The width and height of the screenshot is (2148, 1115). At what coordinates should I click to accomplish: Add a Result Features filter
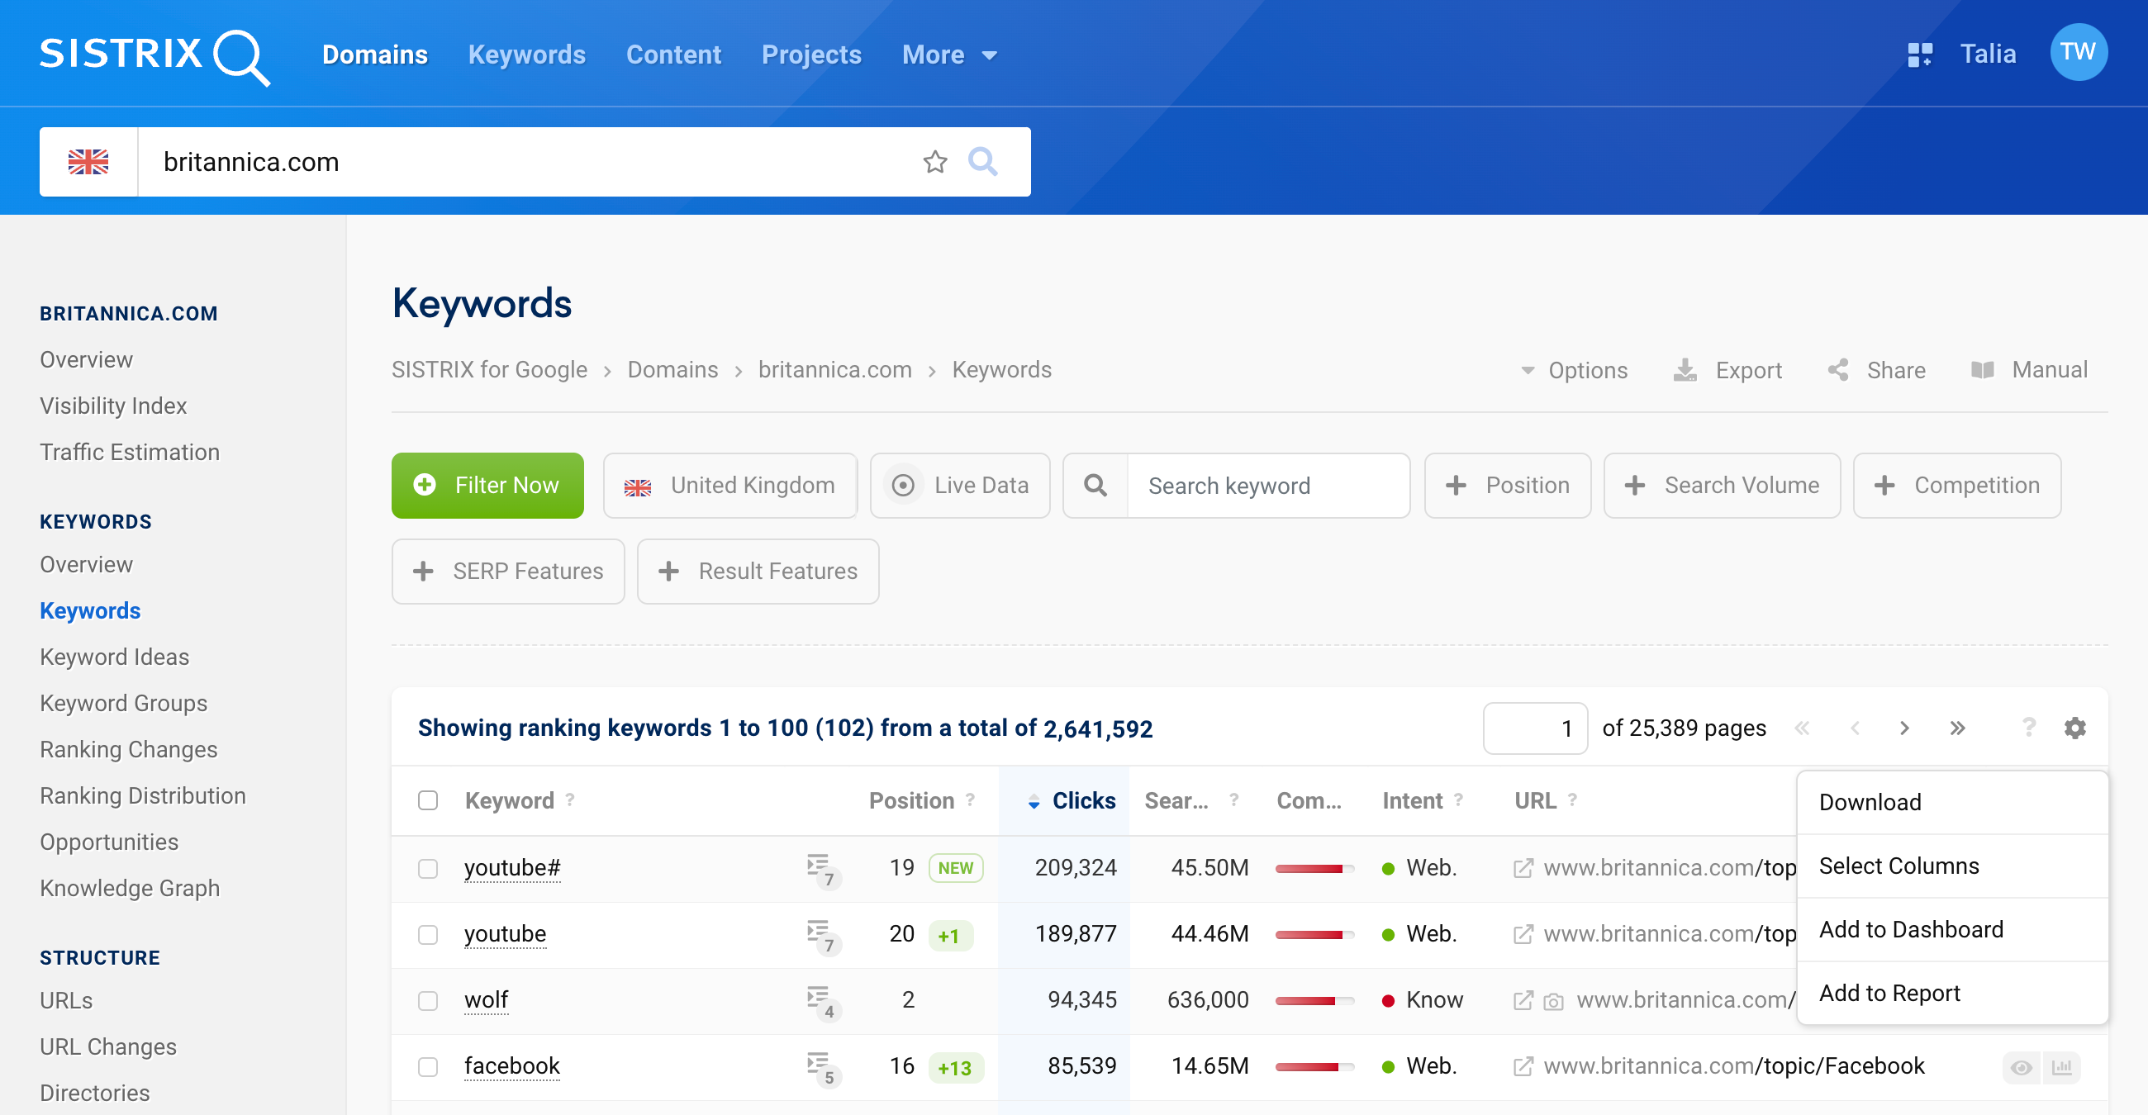pyautogui.click(x=758, y=572)
